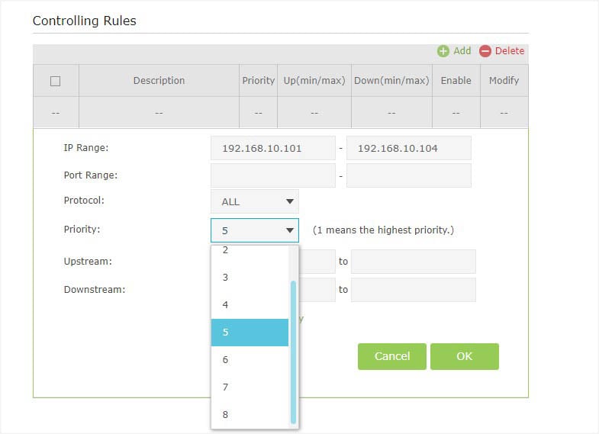Open the Protocol ALL dropdown

click(x=254, y=201)
